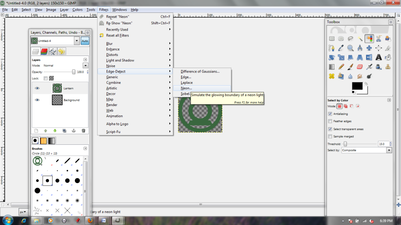
Task: Select the Color Picker eyedropper tool
Action: pyautogui.click(x=341, y=48)
